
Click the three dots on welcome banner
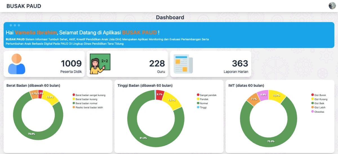[x=15, y=25]
